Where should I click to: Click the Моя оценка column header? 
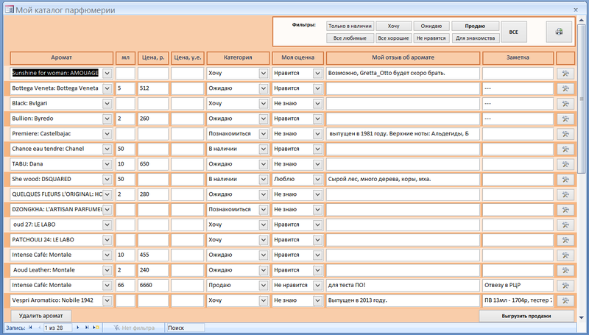click(297, 58)
